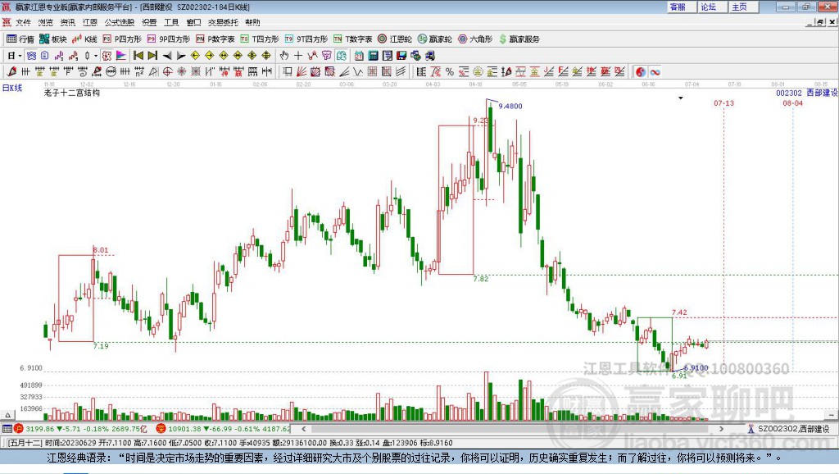Image resolution: width=839 pixels, height=474 pixels.
Task: Click the 9.4800 peak price label
Action: point(510,106)
